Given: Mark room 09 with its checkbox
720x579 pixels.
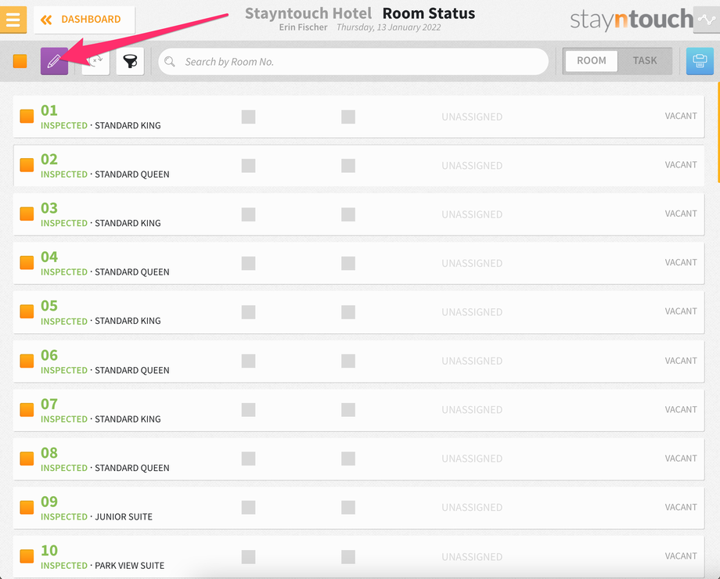Looking at the screenshot, I should pos(27,507).
